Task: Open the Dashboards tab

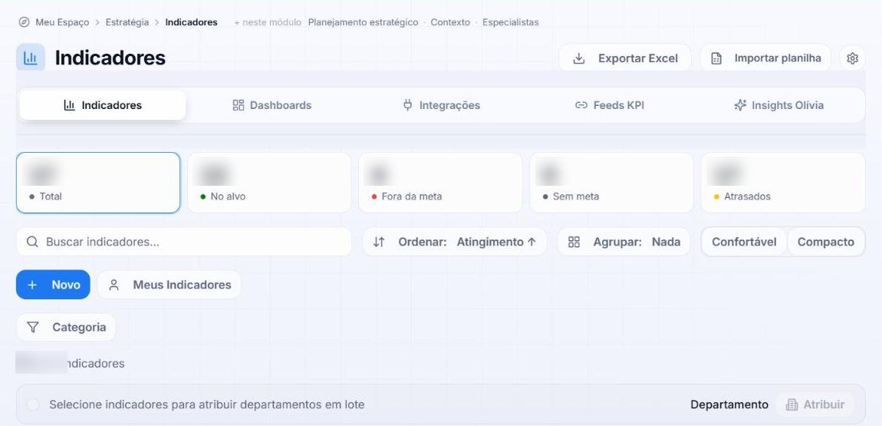Action: (272, 105)
